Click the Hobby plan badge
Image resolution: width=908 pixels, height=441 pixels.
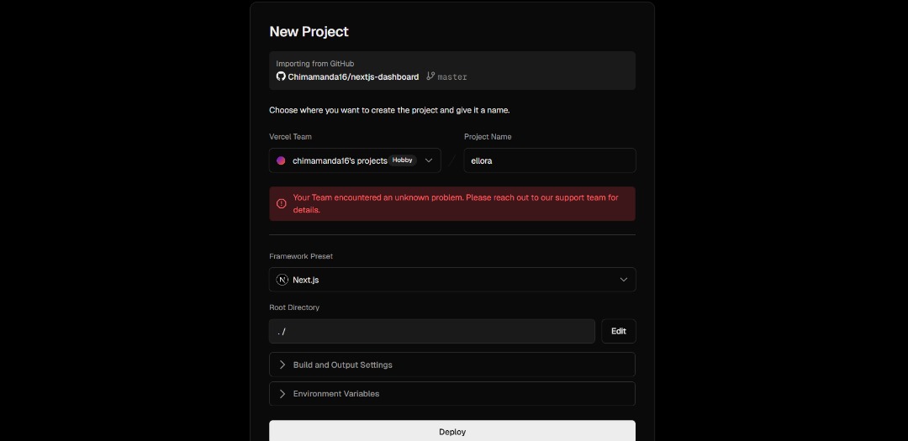pyautogui.click(x=403, y=160)
